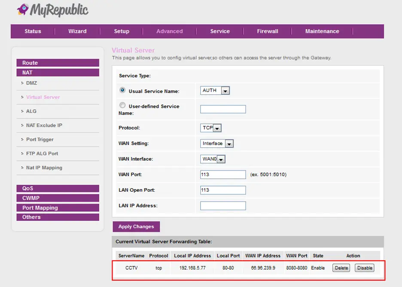Open the DMZ page in sidebar
The image size is (402, 287).
pyautogui.click(x=31, y=83)
